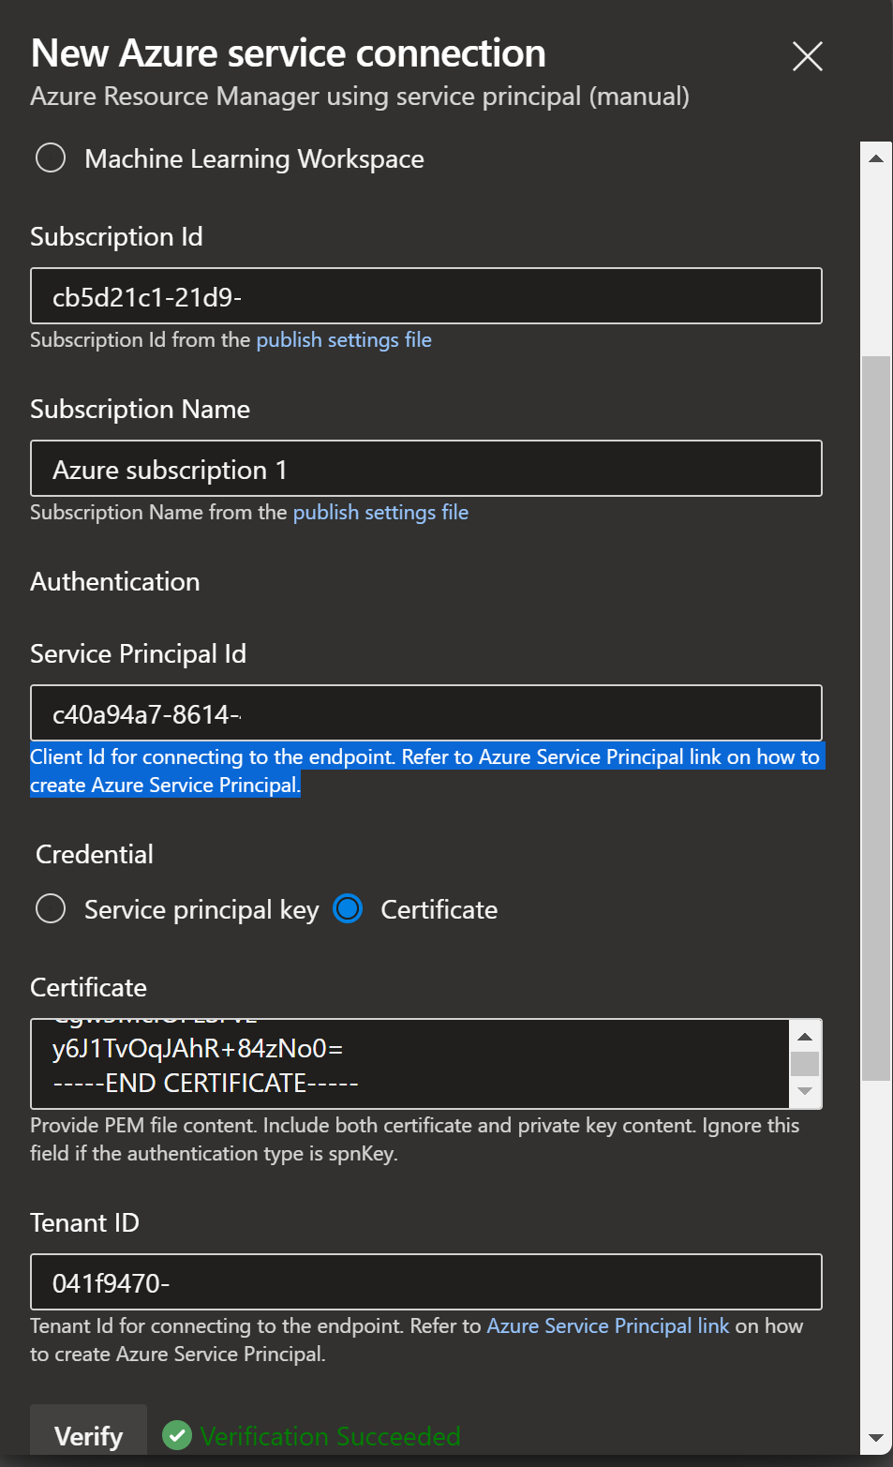This screenshot has width=893, height=1467.
Task: Click inside the Certificate text area
Action: (x=410, y=1064)
